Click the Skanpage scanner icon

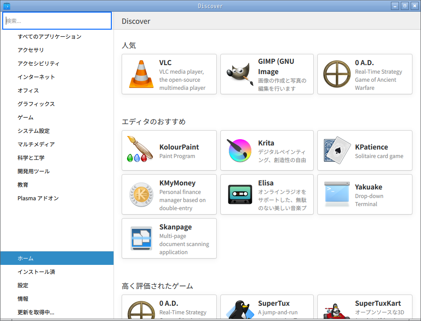point(141,238)
